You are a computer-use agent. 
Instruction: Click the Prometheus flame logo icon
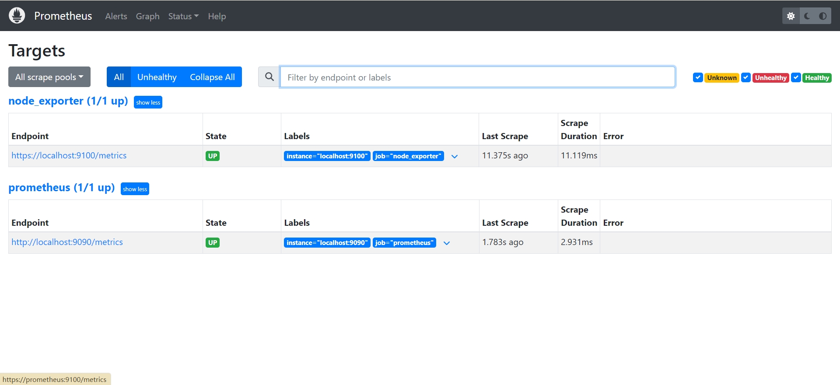coord(17,16)
